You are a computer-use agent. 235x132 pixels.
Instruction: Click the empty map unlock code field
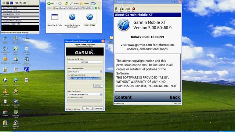[x=84, y=101]
